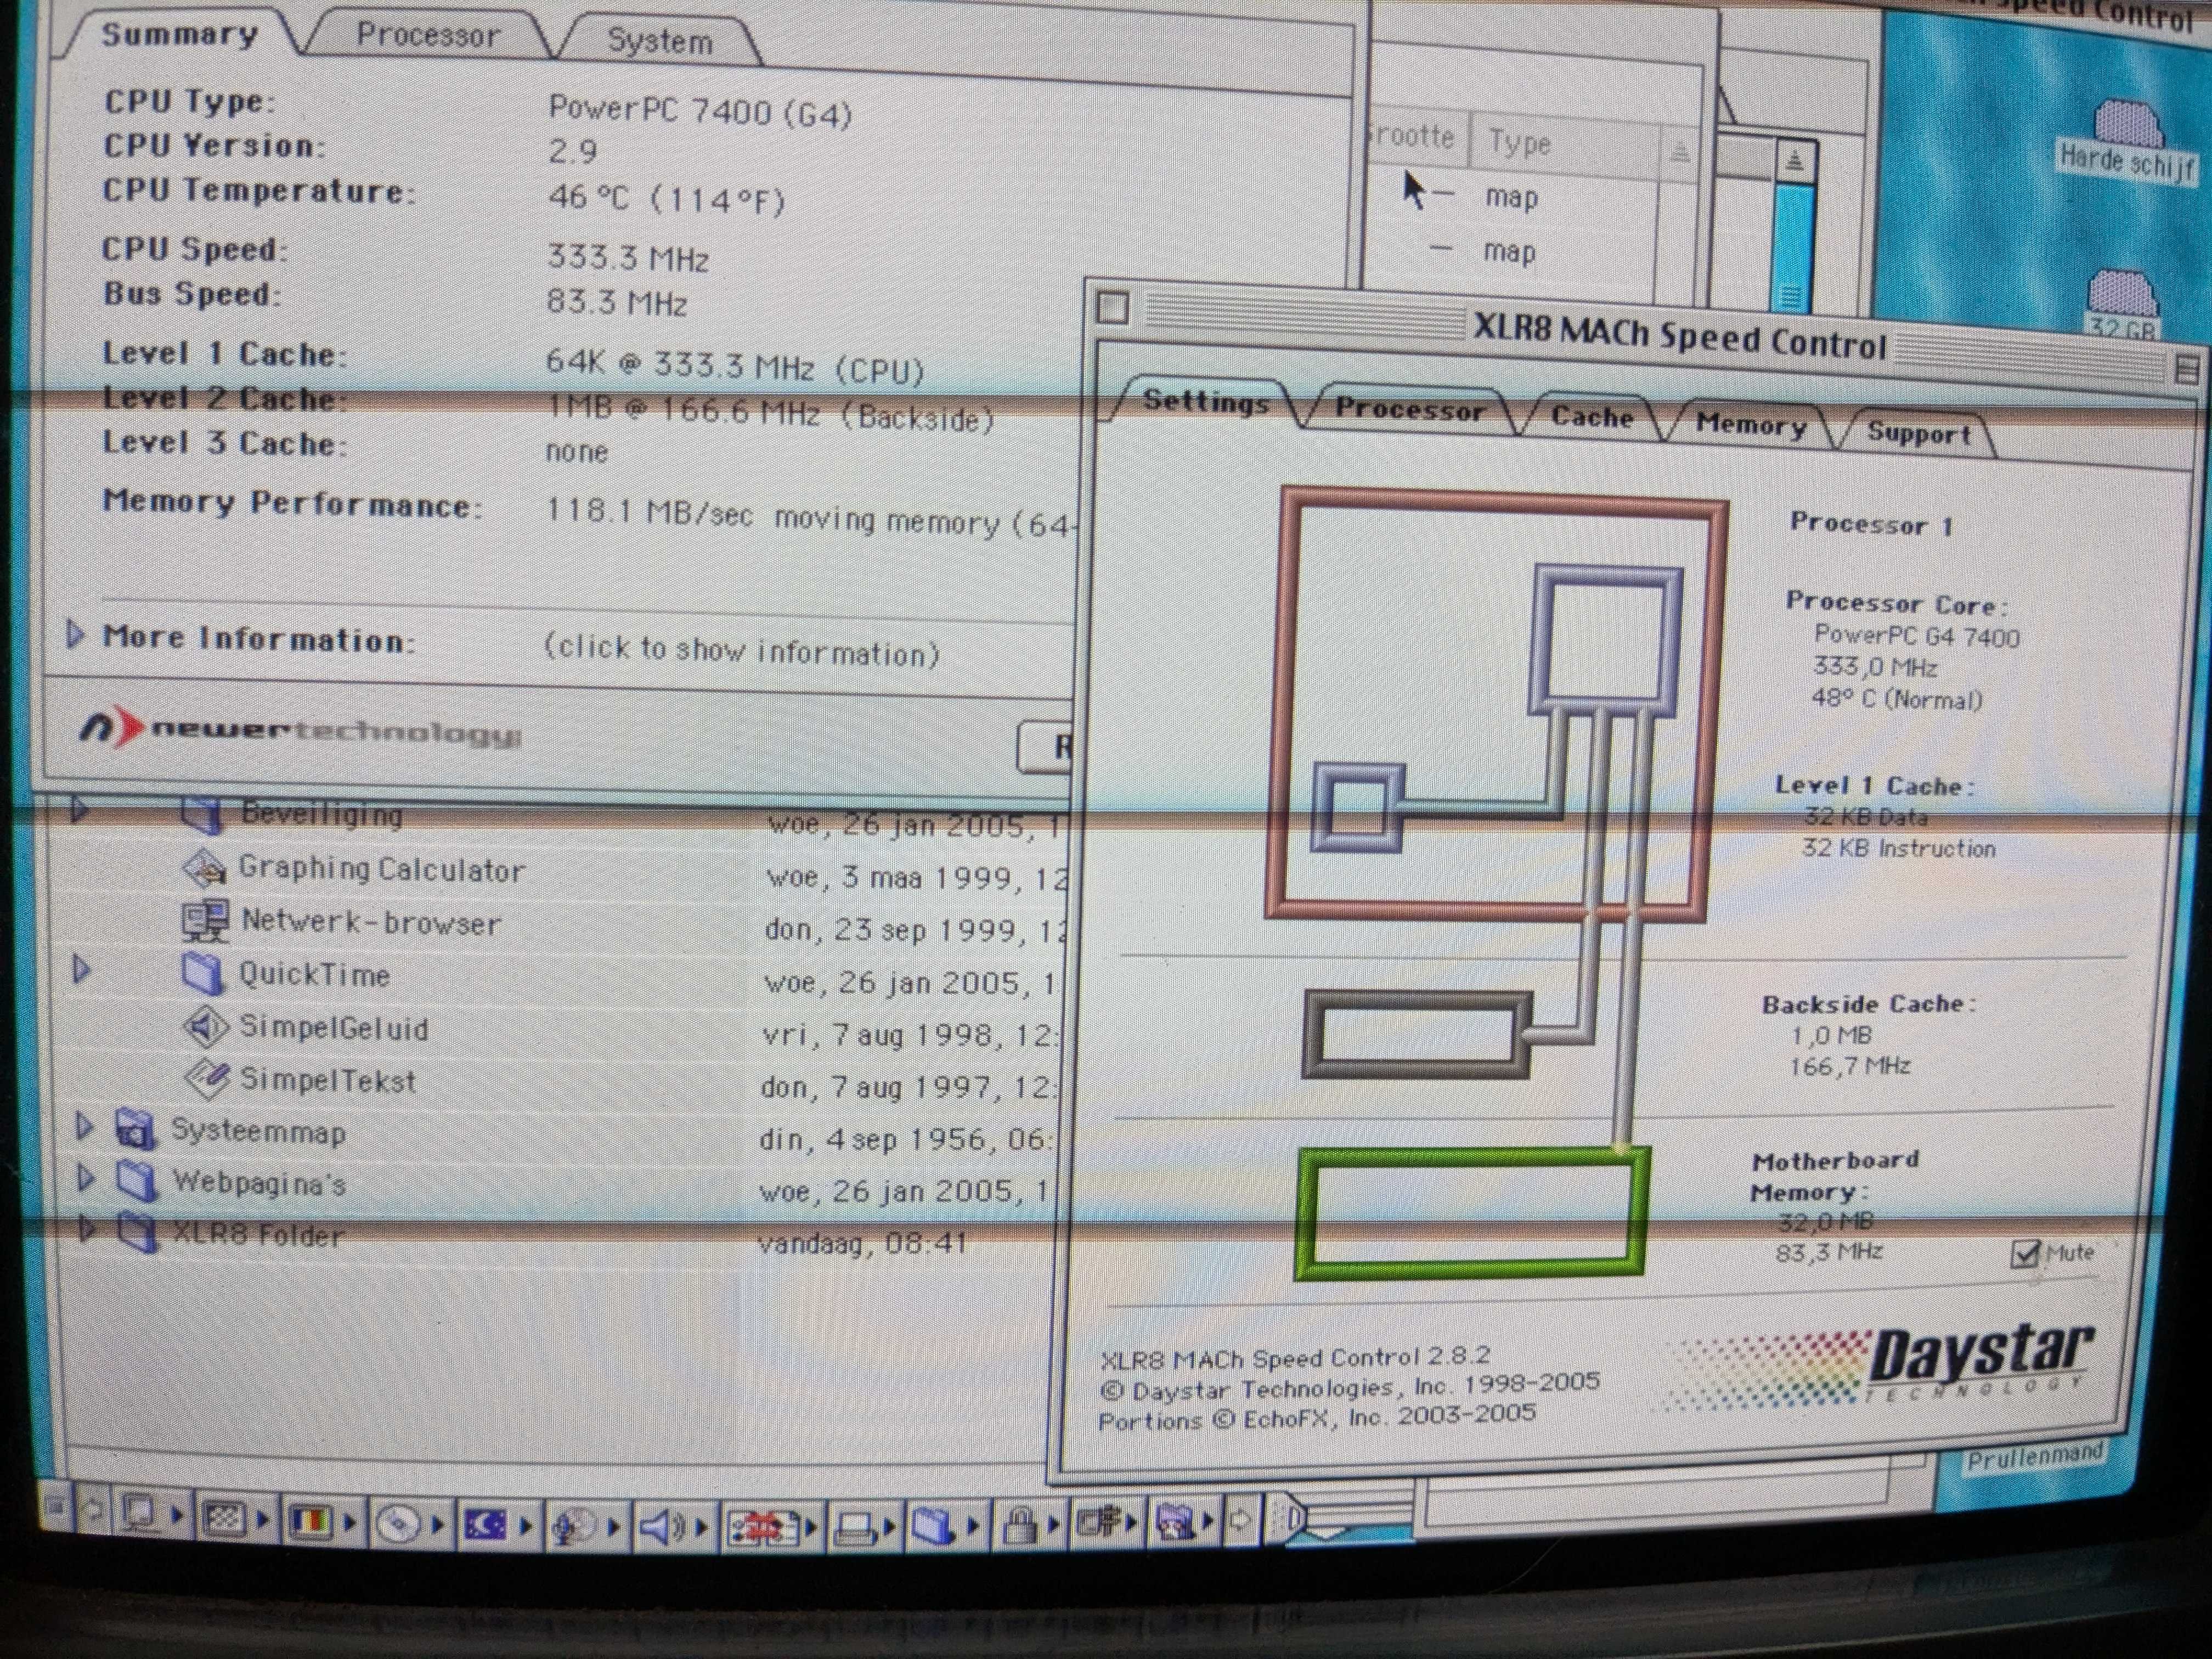Click the Energy Saver moon icon

coord(485,1523)
